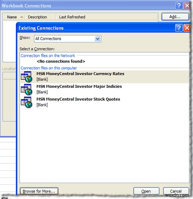Select MSN MoneyCentral Investor Major Indicies text
Screen dimensions: 193x199
[79, 86]
